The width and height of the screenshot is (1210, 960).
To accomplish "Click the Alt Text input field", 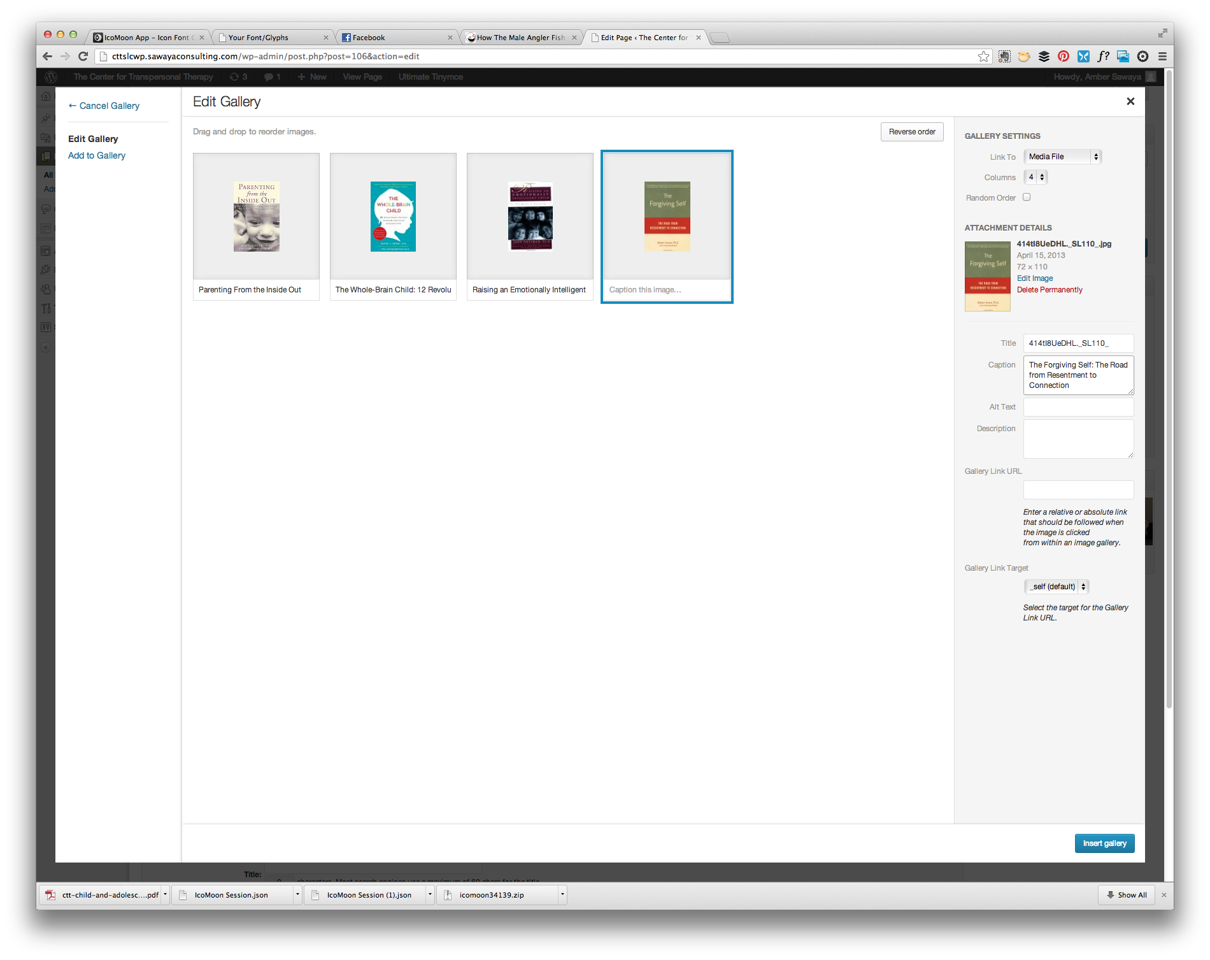I will (1078, 407).
